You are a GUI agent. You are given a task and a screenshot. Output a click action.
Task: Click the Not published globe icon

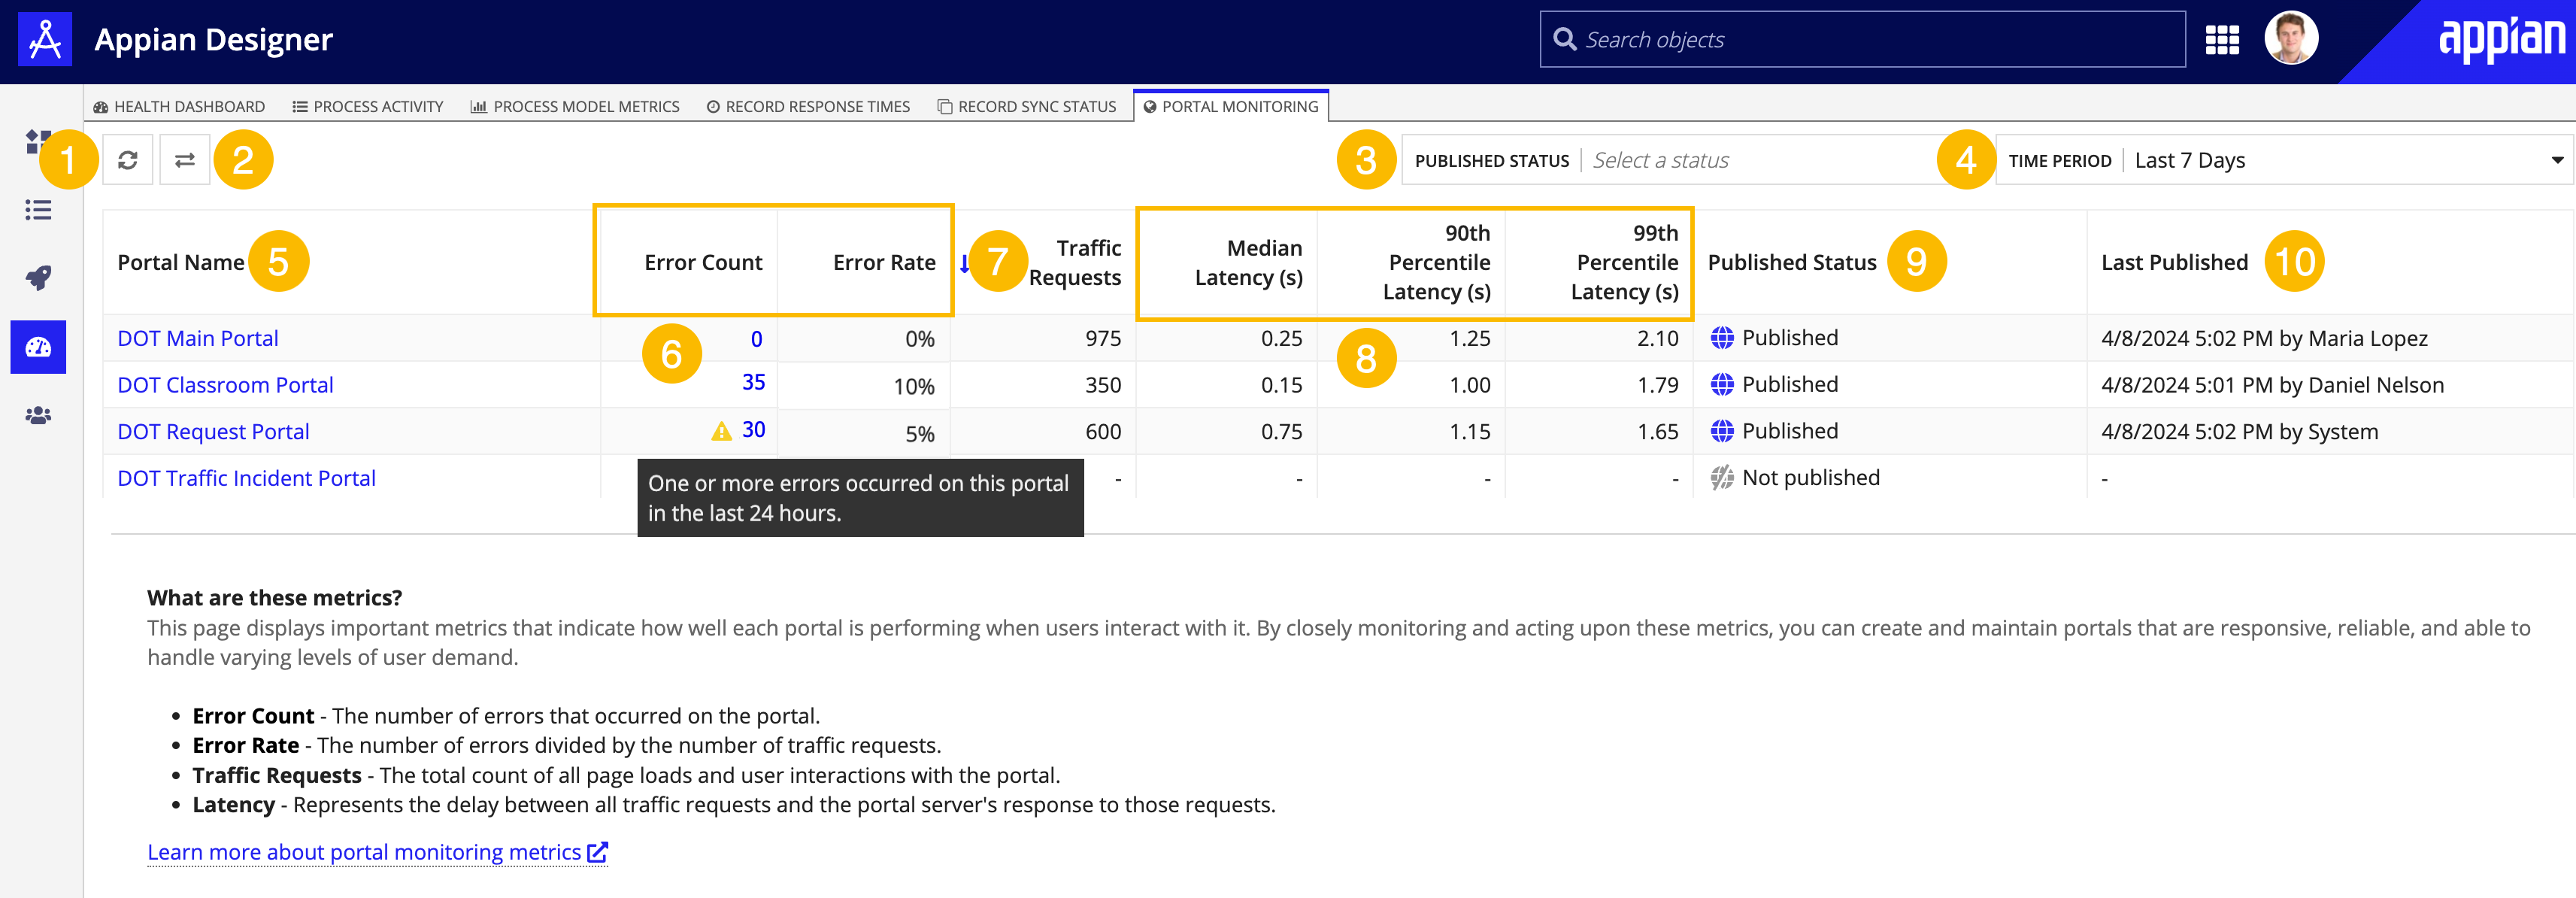tap(1721, 478)
